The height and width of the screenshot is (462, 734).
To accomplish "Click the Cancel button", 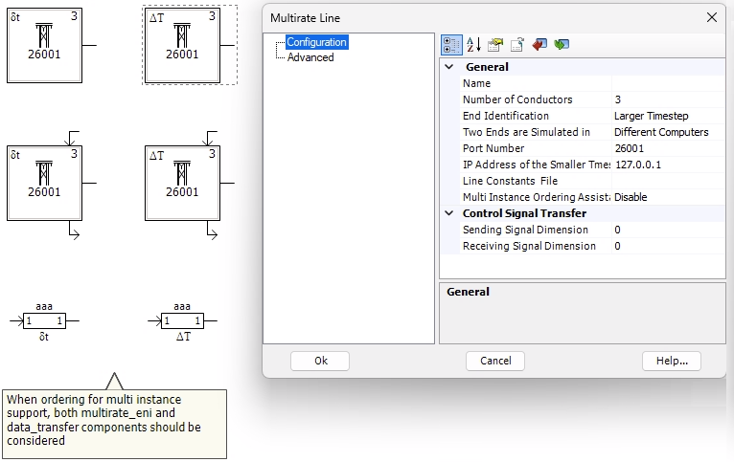I will 495,362.
